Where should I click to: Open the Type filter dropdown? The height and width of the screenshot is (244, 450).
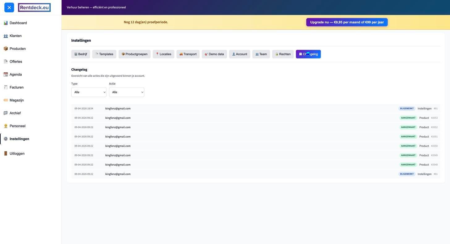click(x=89, y=92)
